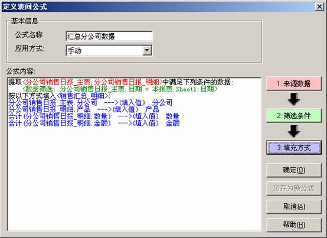Click the red source tables text in the formula
327x238 pixels.
[x=93, y=82]
